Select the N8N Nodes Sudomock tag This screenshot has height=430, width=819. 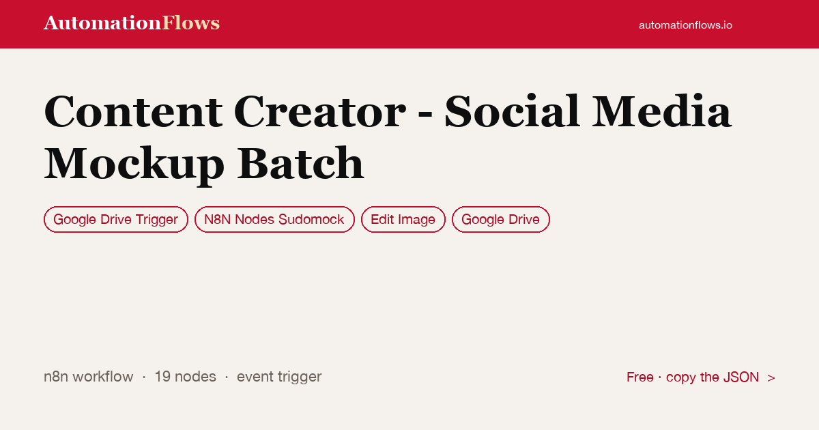(274, 219)
